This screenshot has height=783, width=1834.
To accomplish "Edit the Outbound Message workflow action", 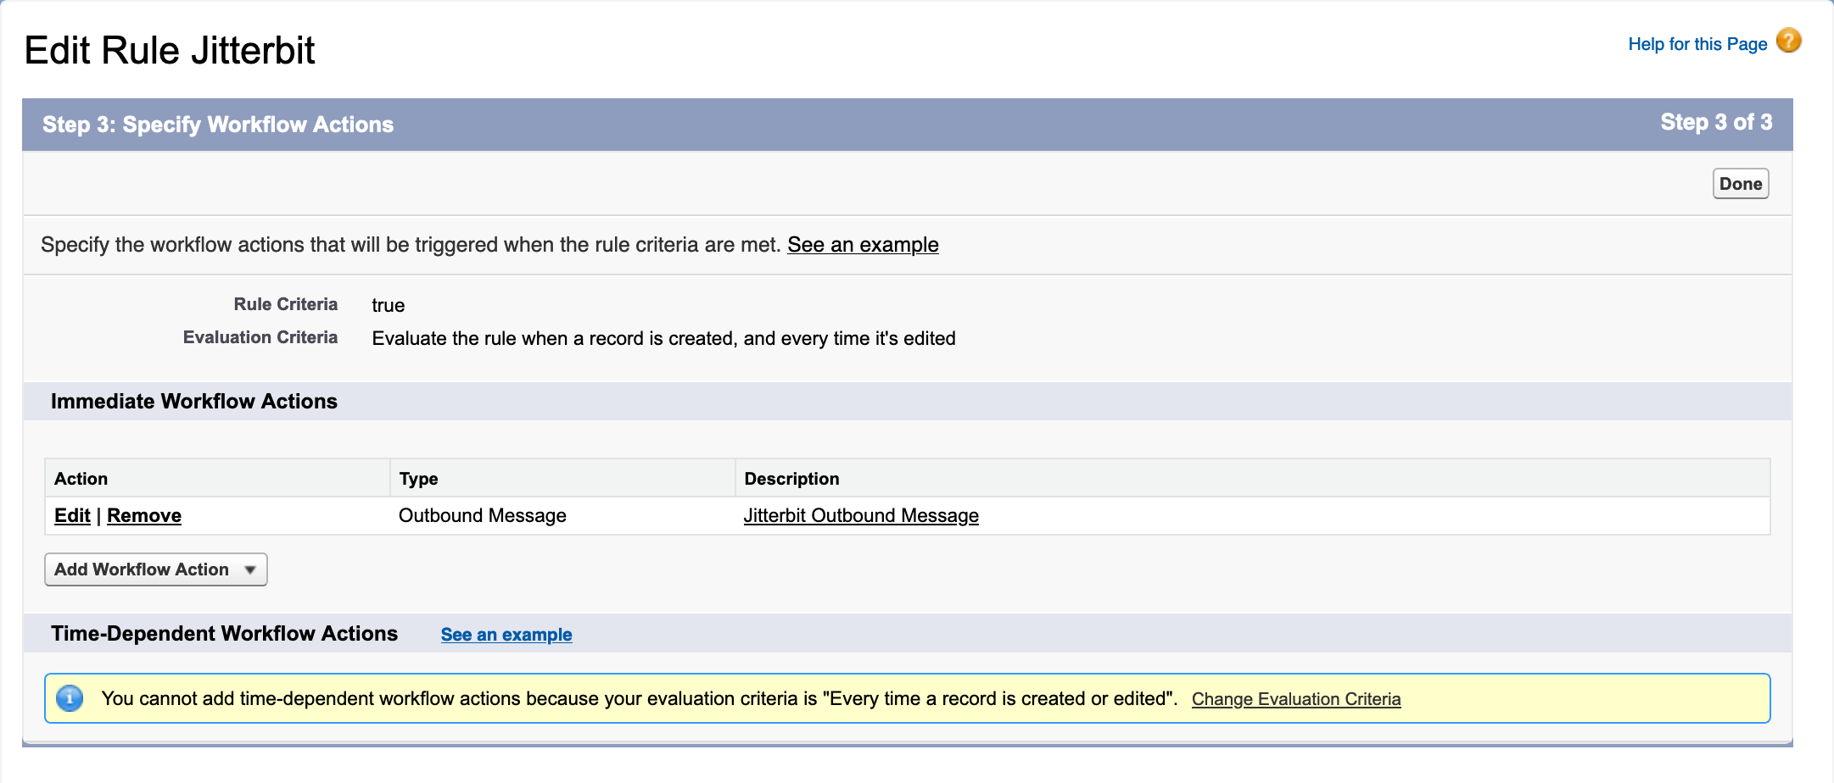I will pyautogui.click(x=72, y=514).
